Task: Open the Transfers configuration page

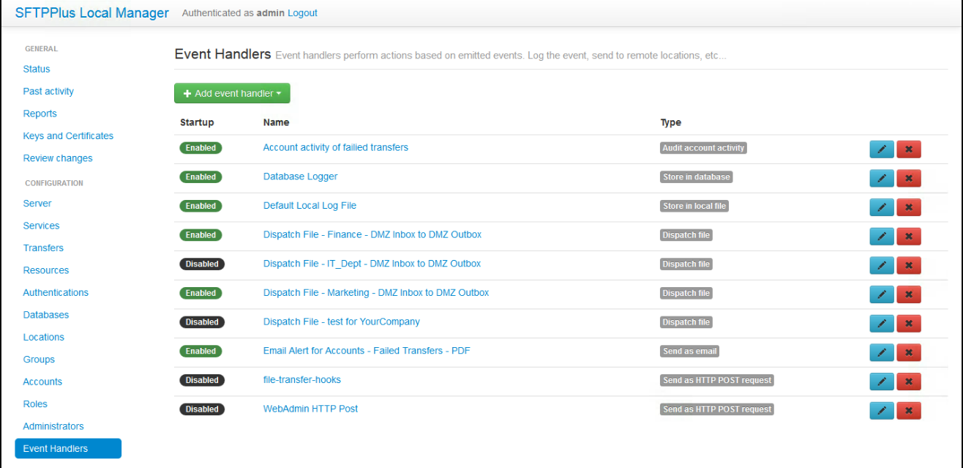Action: 43,248
